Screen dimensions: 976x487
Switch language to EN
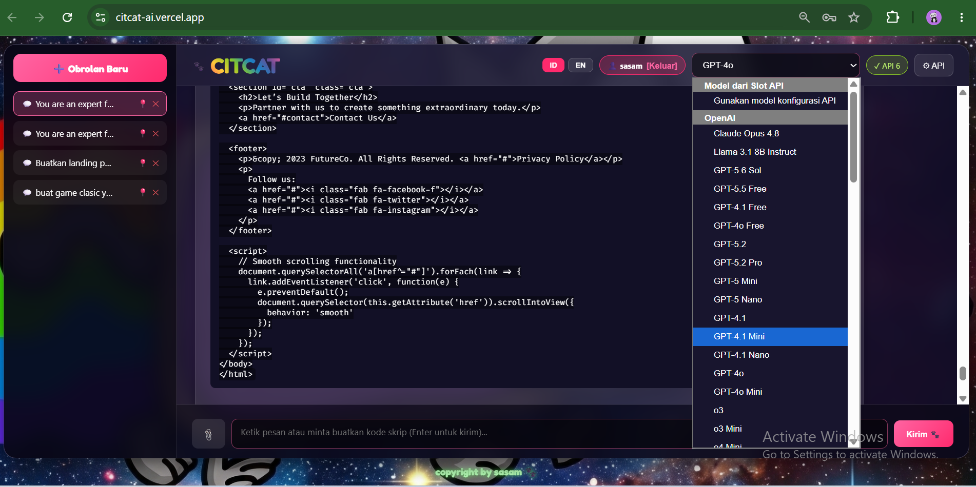click(580, 65)
